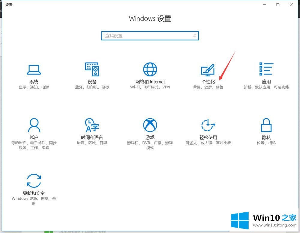Click the 蓝牙、打印机、鼠标 description

[92, 87]
